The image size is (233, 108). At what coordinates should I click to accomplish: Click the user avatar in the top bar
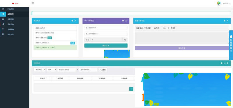click(219, 3)
